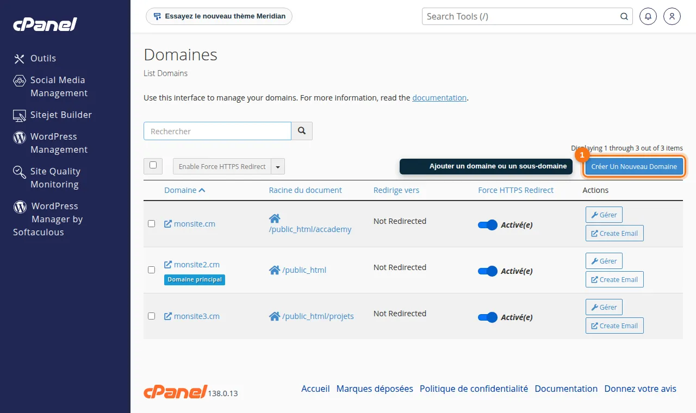696x413 pixels.
Task: Toggle Force HTTPS for monsite2.cm
Action: coord(487,271)
